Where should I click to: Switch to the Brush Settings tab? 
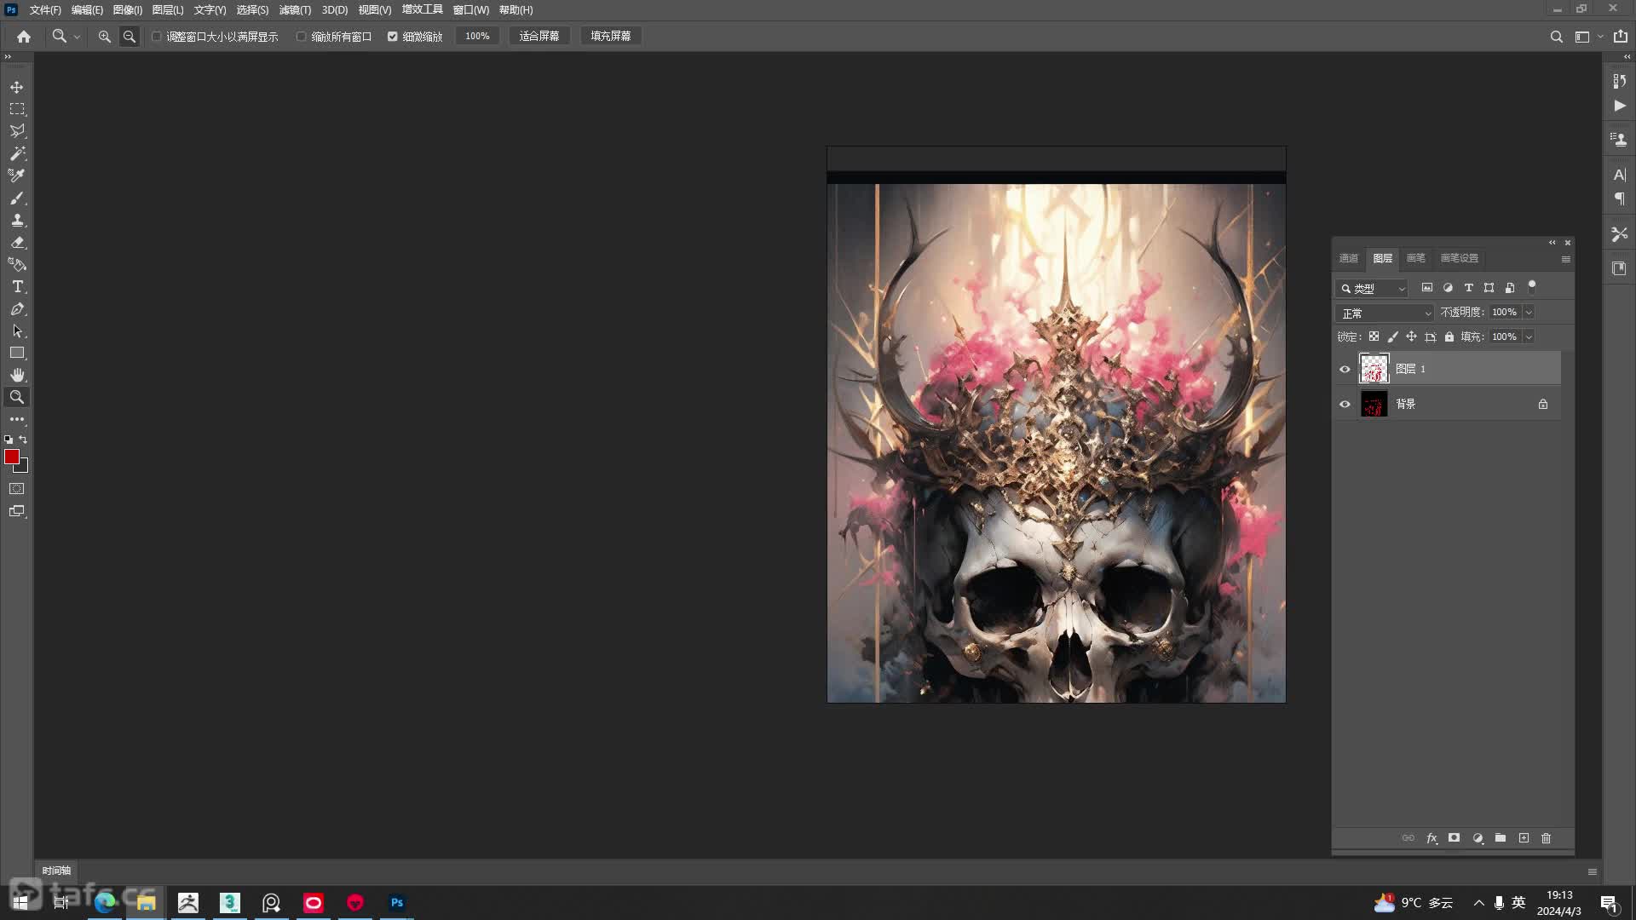1459,258
